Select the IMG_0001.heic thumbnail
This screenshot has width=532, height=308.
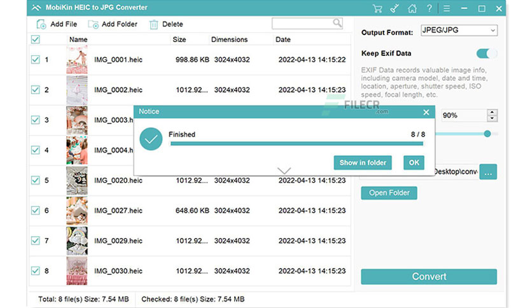76,60
